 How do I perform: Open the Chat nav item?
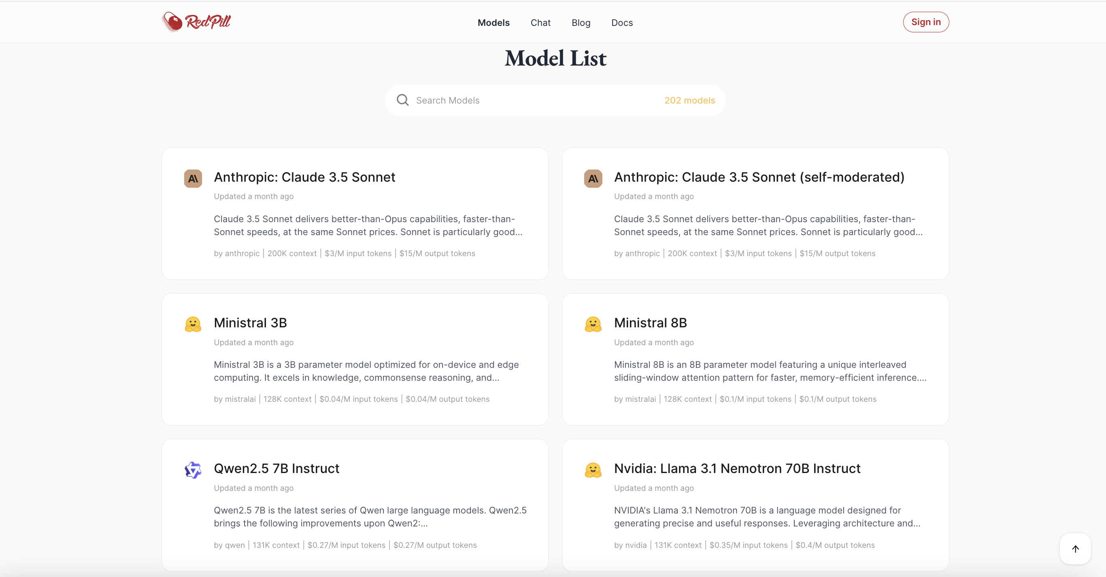tap(540, 22)
